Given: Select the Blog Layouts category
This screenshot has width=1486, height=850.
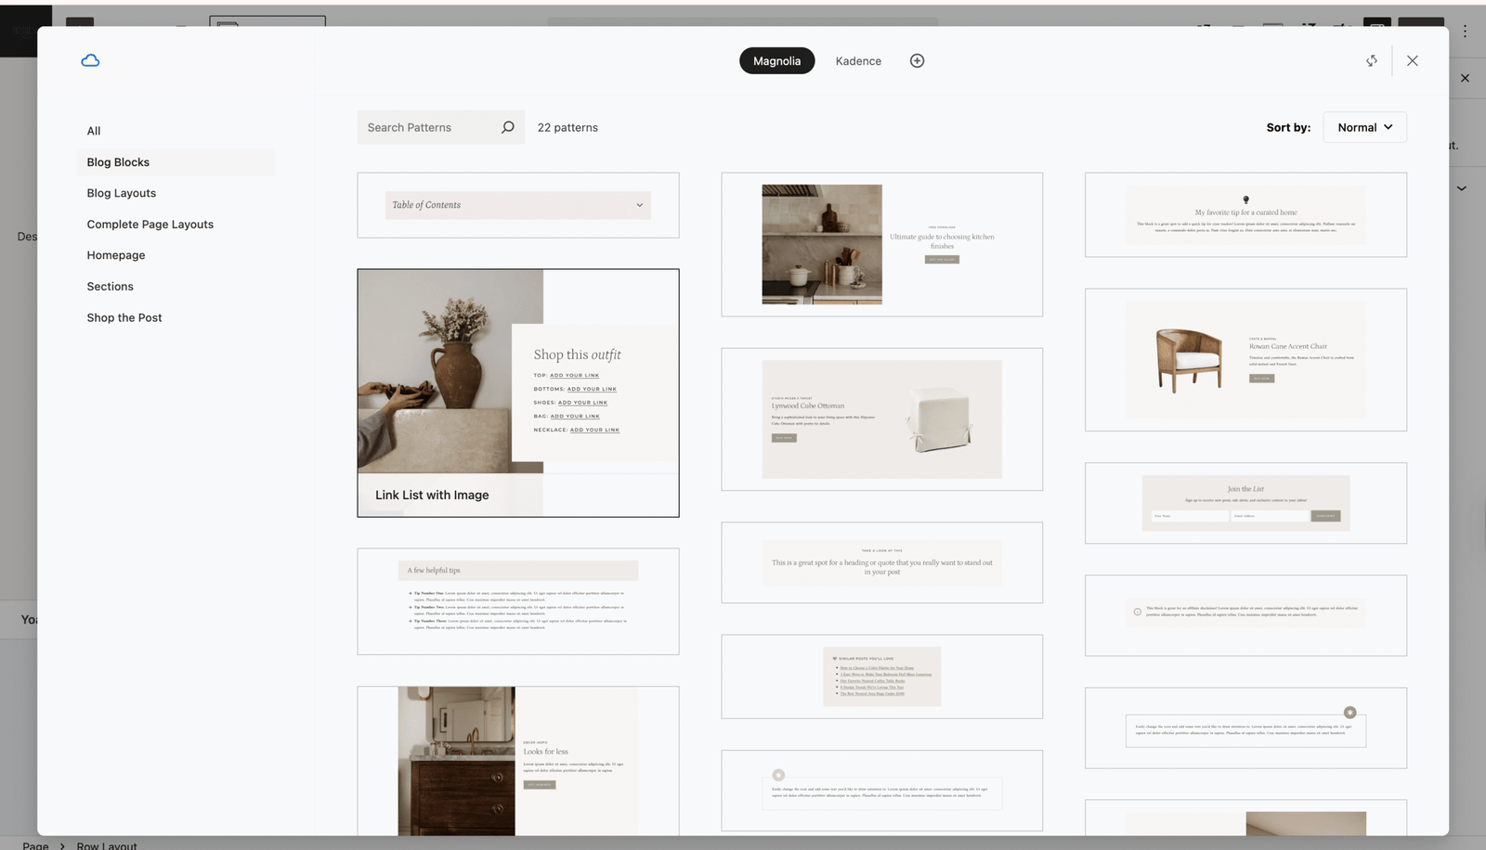Looking at the screenshot, I should (x=122, y=193).
